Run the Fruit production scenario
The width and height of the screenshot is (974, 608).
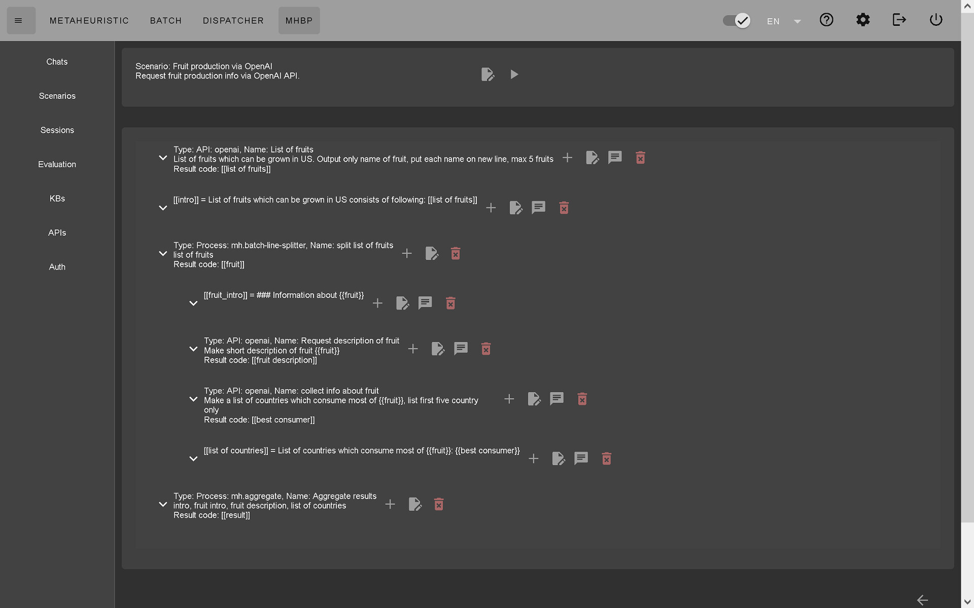[x=514, y=74]
